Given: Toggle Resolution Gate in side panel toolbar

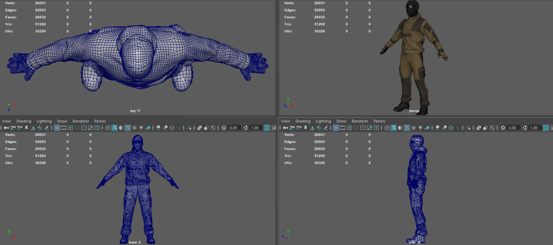Looking at the screenshot, I should pos(350,128).
